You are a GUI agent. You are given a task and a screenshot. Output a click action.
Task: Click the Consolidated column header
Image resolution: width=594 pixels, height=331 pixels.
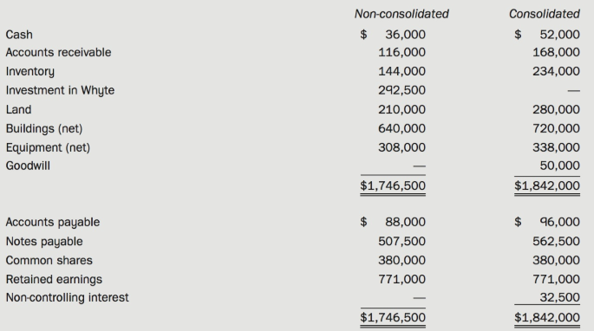(x=545, y=14)
